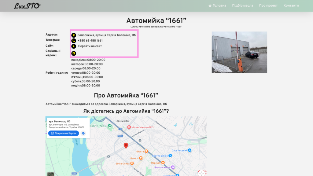
Task: Click the map directions arrow icon
Action: [x=83, y=133]
